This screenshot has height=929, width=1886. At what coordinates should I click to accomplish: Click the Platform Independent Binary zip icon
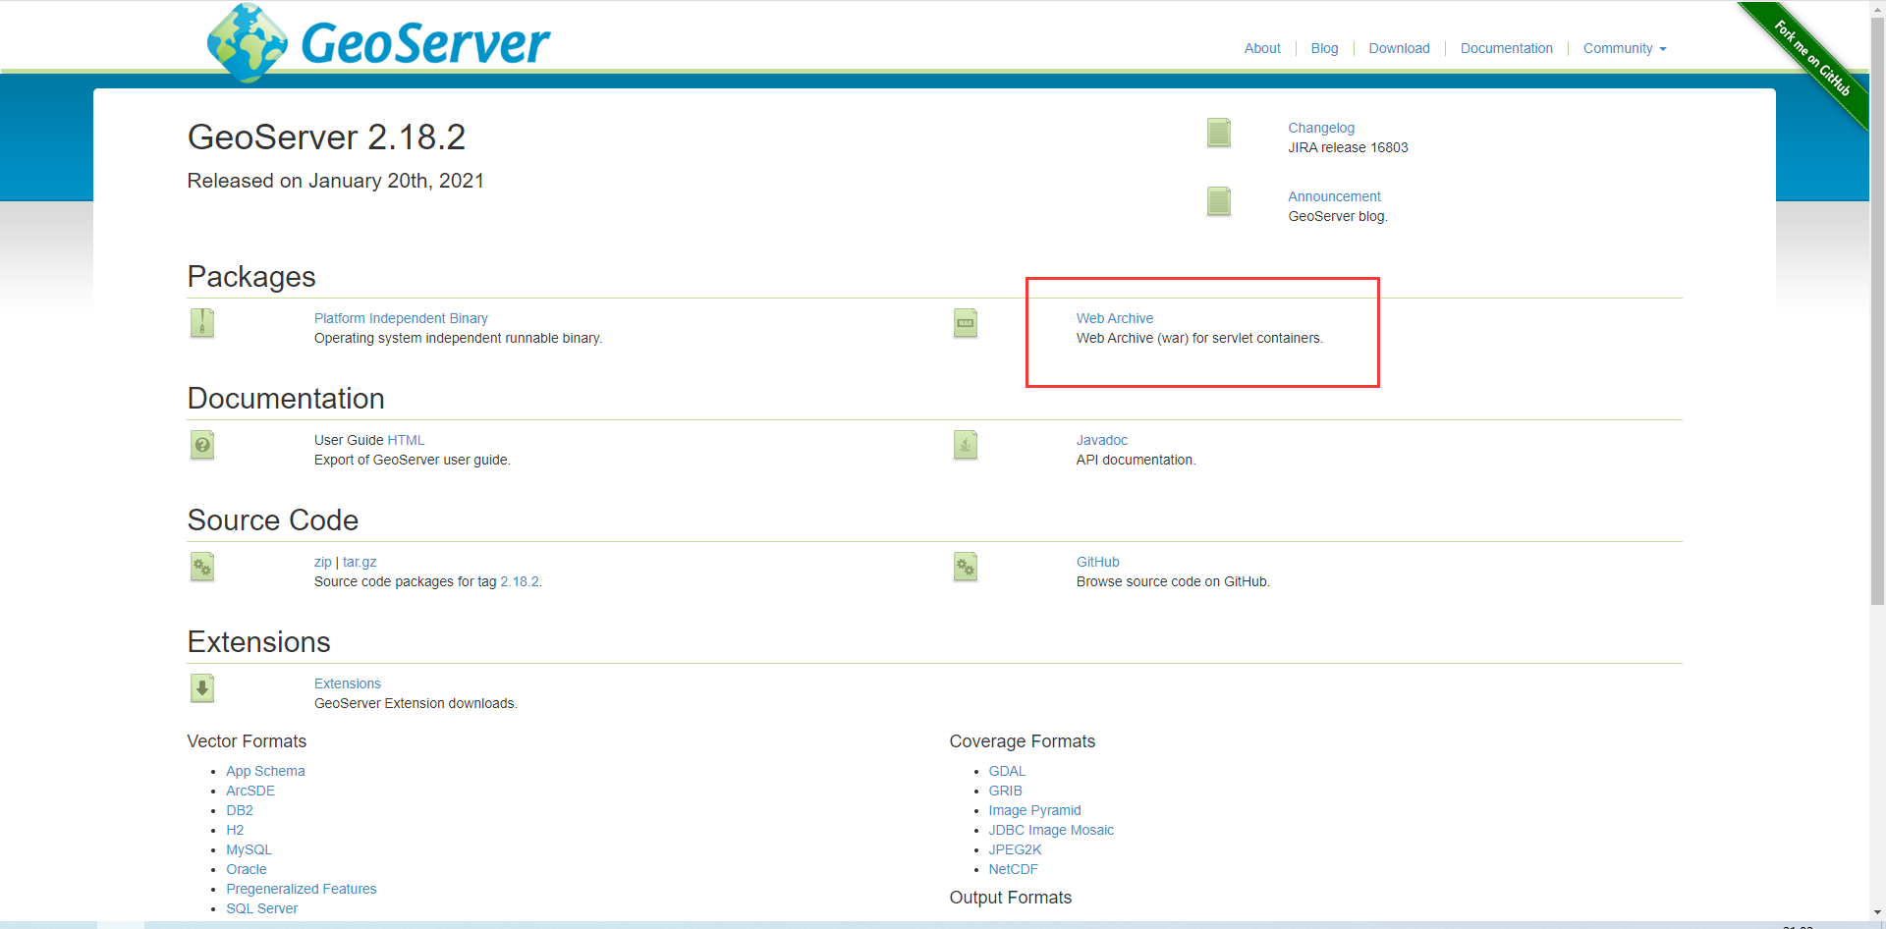[202, 323]
